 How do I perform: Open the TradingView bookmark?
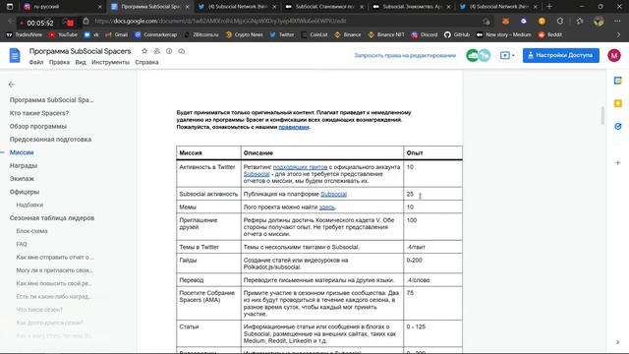(x=24, y=35)
